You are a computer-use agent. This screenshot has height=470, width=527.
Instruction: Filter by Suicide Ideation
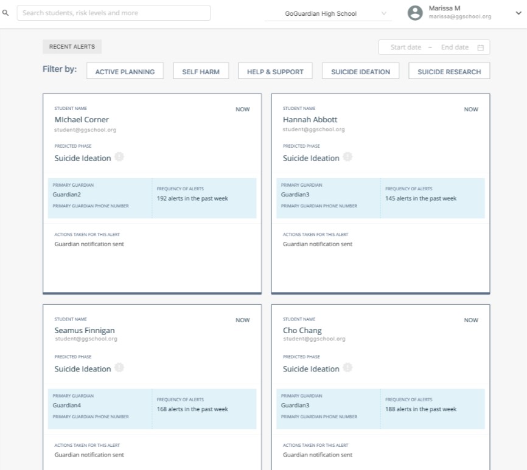point(361,72)
